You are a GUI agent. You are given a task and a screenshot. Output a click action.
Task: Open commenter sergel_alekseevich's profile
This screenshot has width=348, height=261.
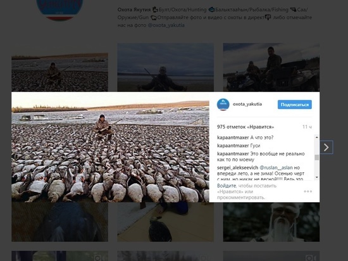pyautogui.click(x=237, y=167)
